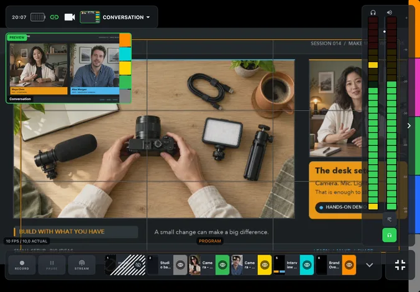Toggle the cyan eye of the Interview source
The width and height of the screenshot is (420, 292).
click(x=307, y=265)
